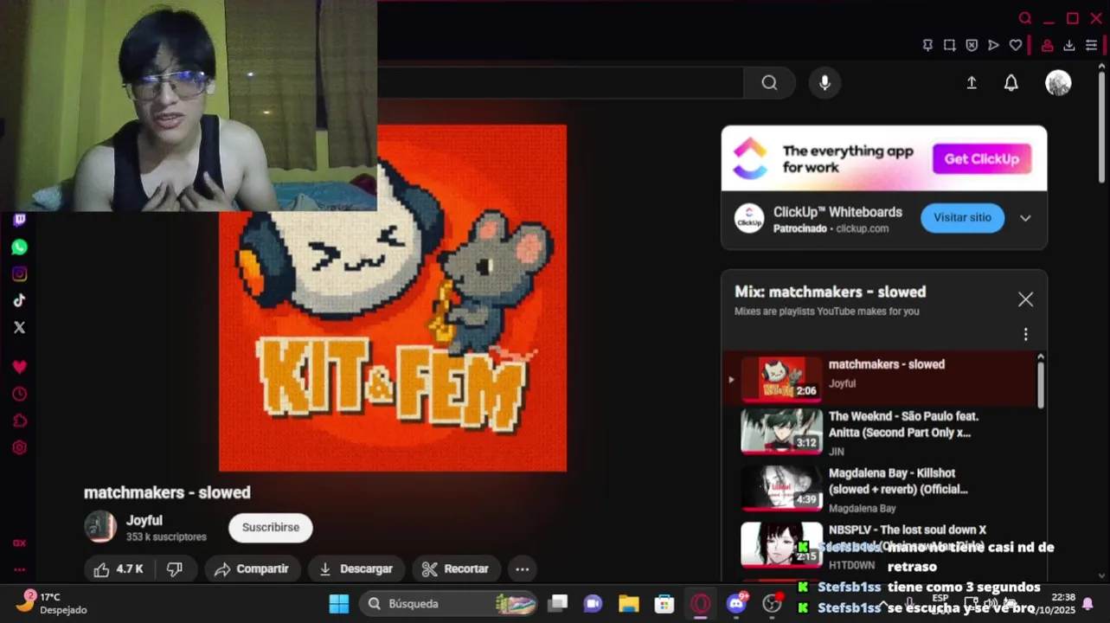
Task: Open the Mix playlist three-dot menu
Action: pos(1025,334)
